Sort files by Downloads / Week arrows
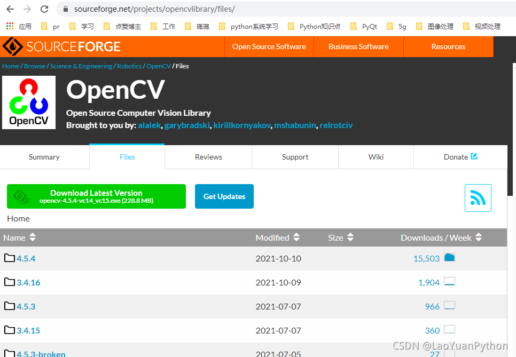 (x=479, y=237)
